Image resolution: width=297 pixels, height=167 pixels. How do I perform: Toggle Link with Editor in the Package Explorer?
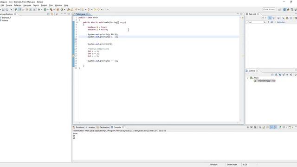point(52,14)
